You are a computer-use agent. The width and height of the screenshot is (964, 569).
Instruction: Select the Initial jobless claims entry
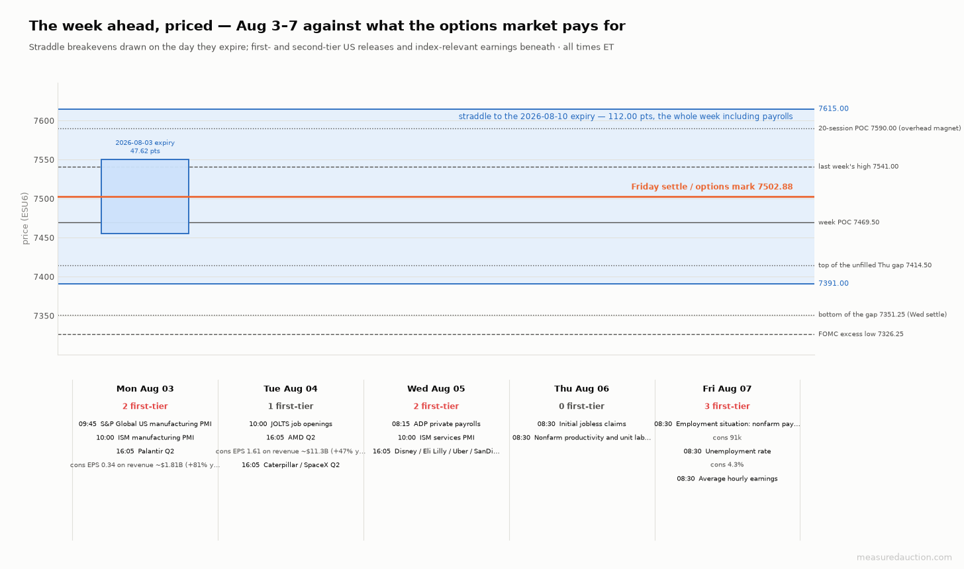click(581, 424)
